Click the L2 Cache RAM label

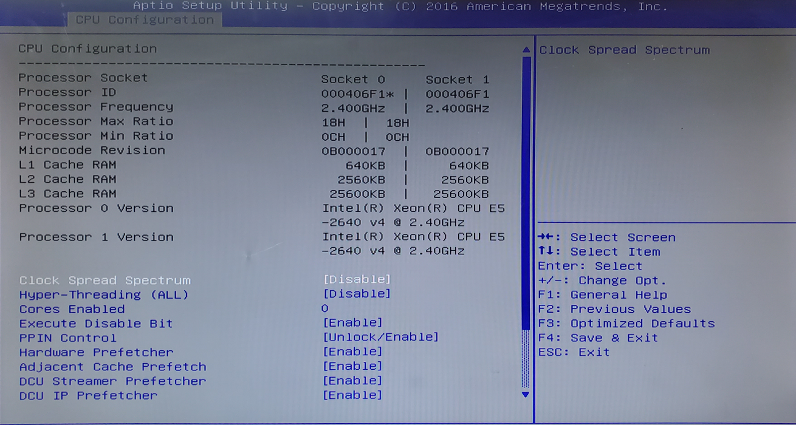tap(67, 179)
